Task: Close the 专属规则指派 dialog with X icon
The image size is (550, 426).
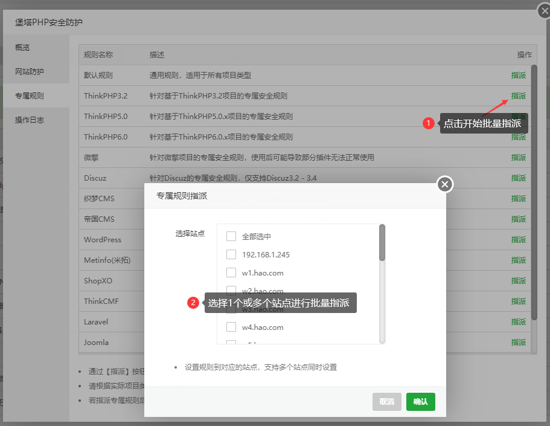Action: click(x=445, y=184)
